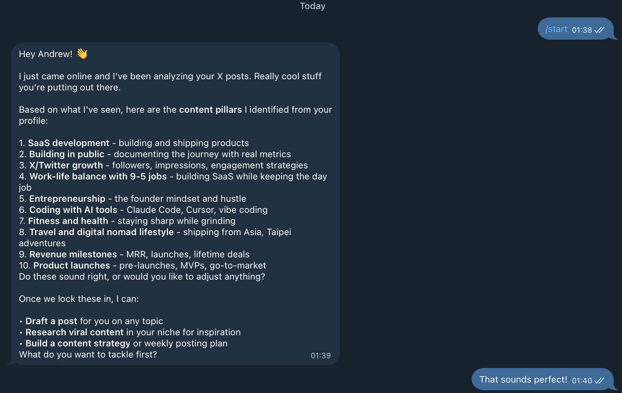The width and height of the screenshot is (622, 393).
Task: Click the 01:39 timestamp on bot message
Action: (320, 355)
